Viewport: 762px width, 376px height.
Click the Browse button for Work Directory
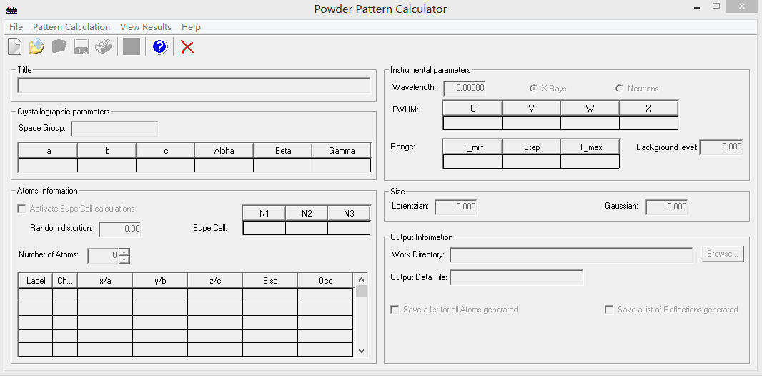tap(722, 254)
